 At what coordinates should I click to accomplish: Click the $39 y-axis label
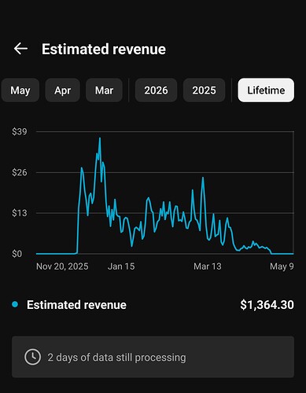(x=20, y=131)
